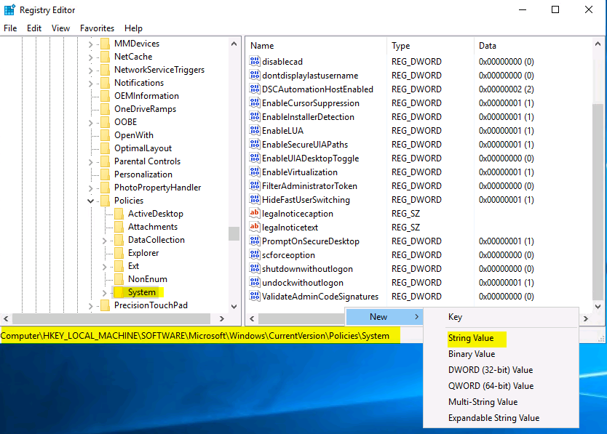Open the Favorites menu
The image size is (607, 434).
click(x=97, y=28)
